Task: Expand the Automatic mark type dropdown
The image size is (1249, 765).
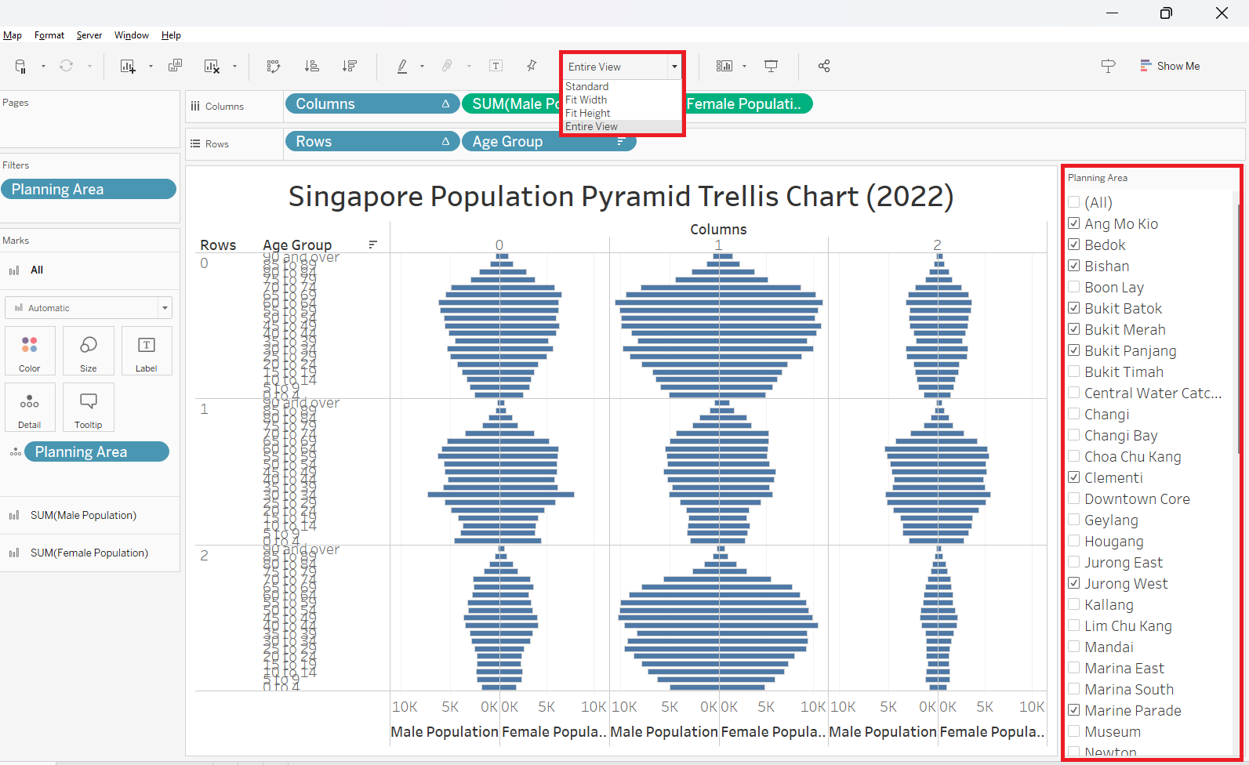Action: click(x=165, y=308)
